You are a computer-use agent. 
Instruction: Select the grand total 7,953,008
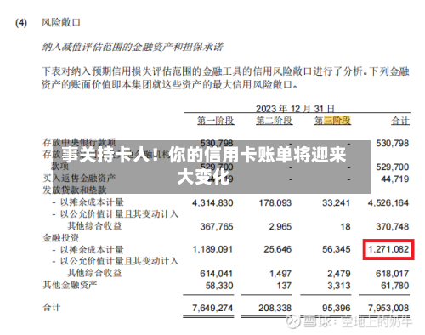point(388,308)
